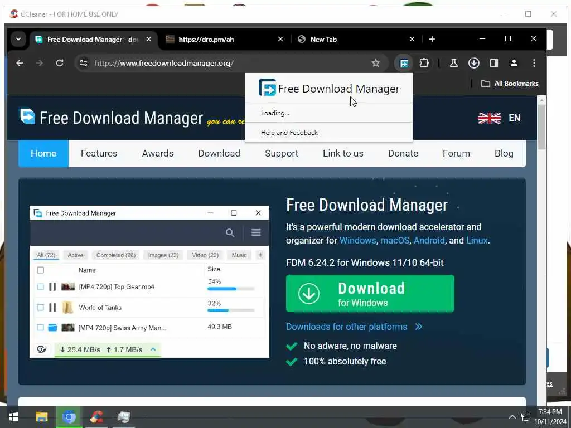Open CCleaner from the taskbar
The width and height of the screenshot is (571, 428).
[96, 417]
